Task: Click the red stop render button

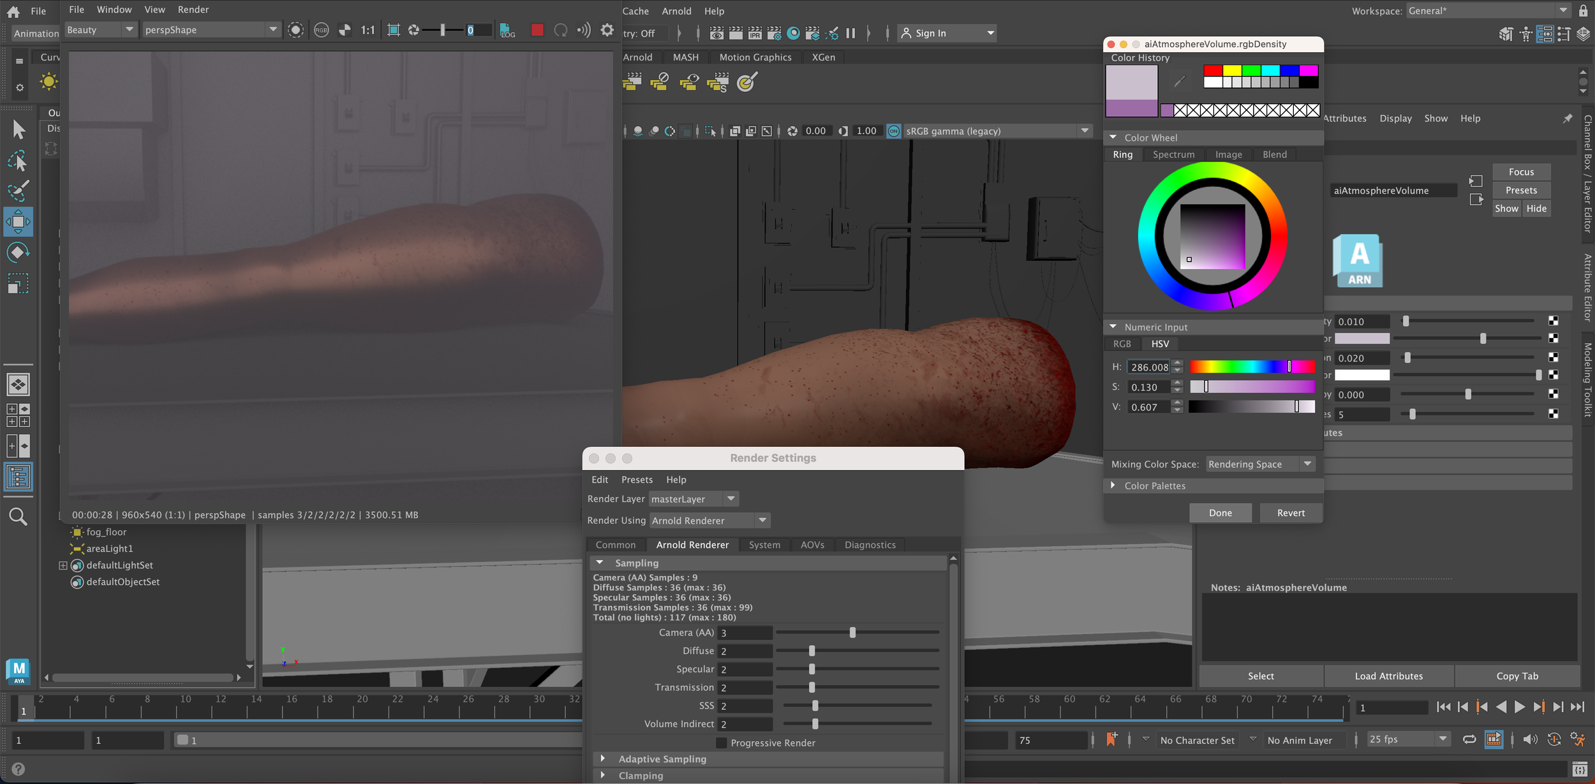Action: tap(537, 30)
